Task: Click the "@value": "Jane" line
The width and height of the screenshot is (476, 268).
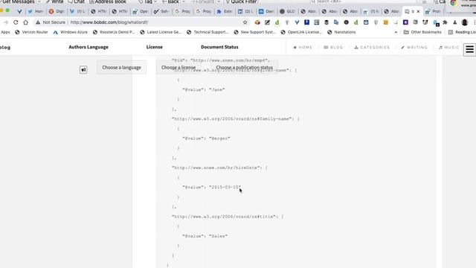Action: point(203,89)
